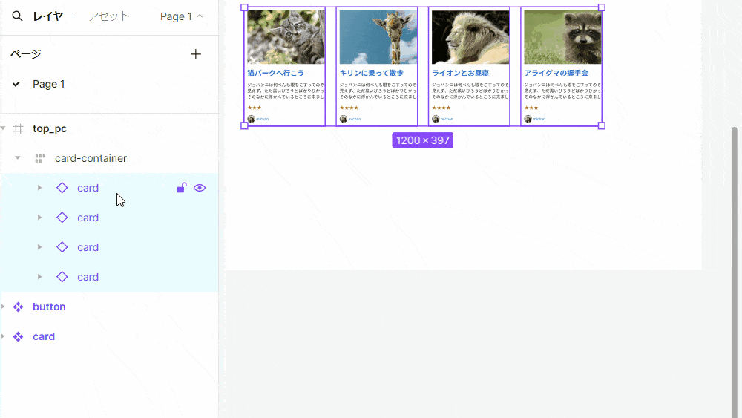
Task: Click the fourth card instance diamond icon
Action: tap(62, 277)
